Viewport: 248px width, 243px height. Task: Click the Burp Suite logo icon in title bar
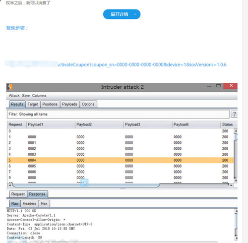tap(10, 87)
